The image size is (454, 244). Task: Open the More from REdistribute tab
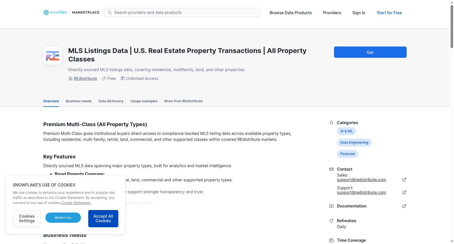pos(183,101)
